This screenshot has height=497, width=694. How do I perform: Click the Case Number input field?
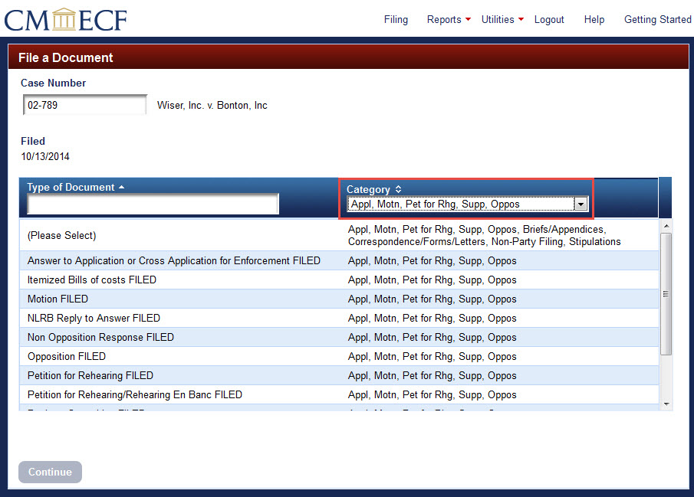click(85, 105)
